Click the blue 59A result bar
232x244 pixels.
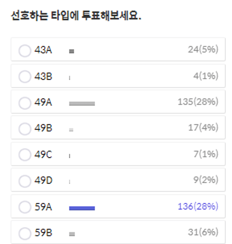pos(82,208)
